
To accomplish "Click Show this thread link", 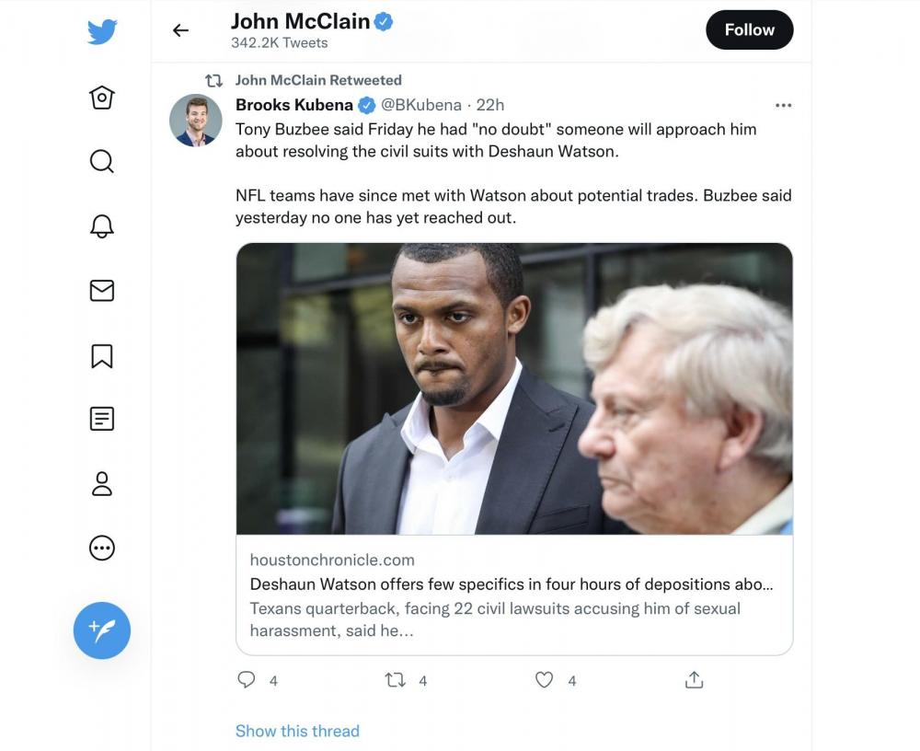I will (297, 731).
